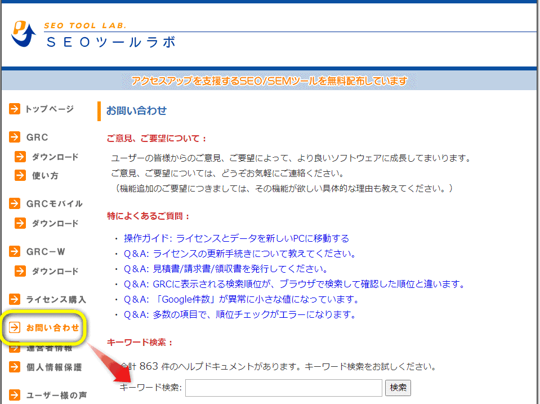
Task: Select ライセンス購入 in the sidebar
Action: click(56, 299)
